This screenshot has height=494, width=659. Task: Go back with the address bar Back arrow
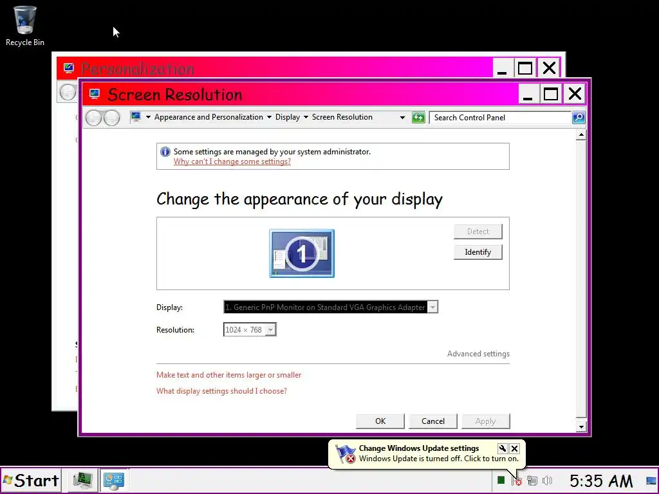(94, 118)
